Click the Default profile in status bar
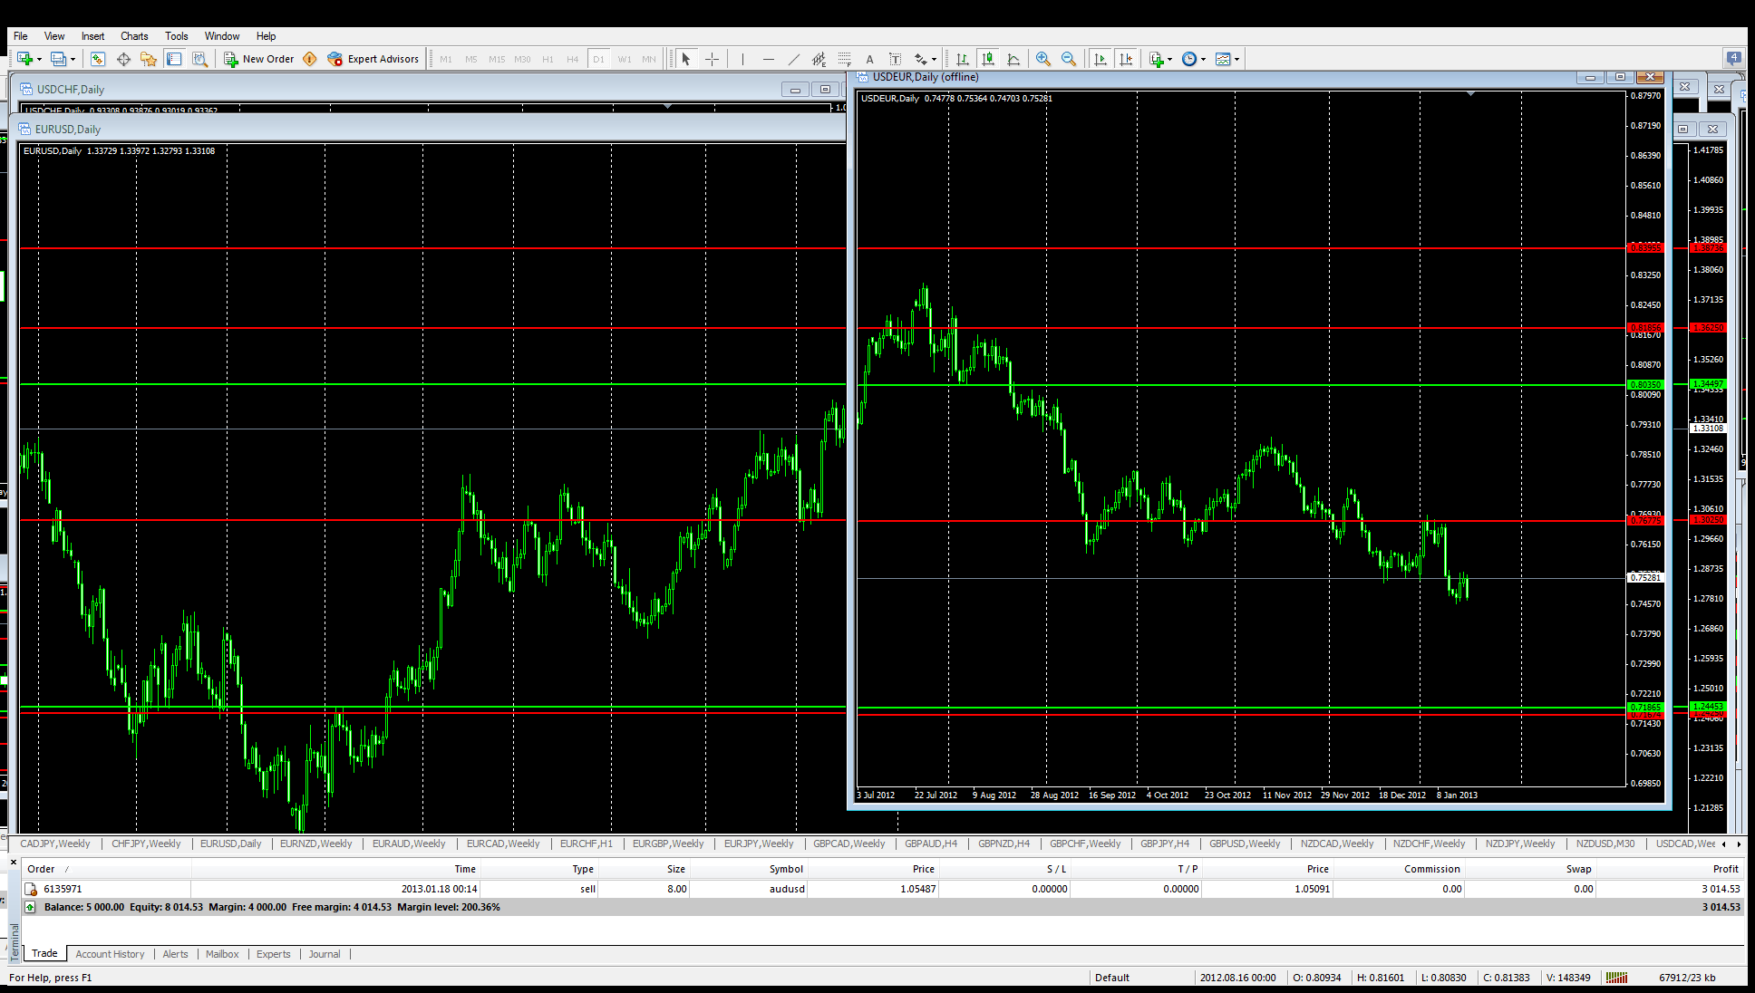Image resolution: width=1755 pixels, height=993 pixels. pyautogui.click(x=1111, y=978)
